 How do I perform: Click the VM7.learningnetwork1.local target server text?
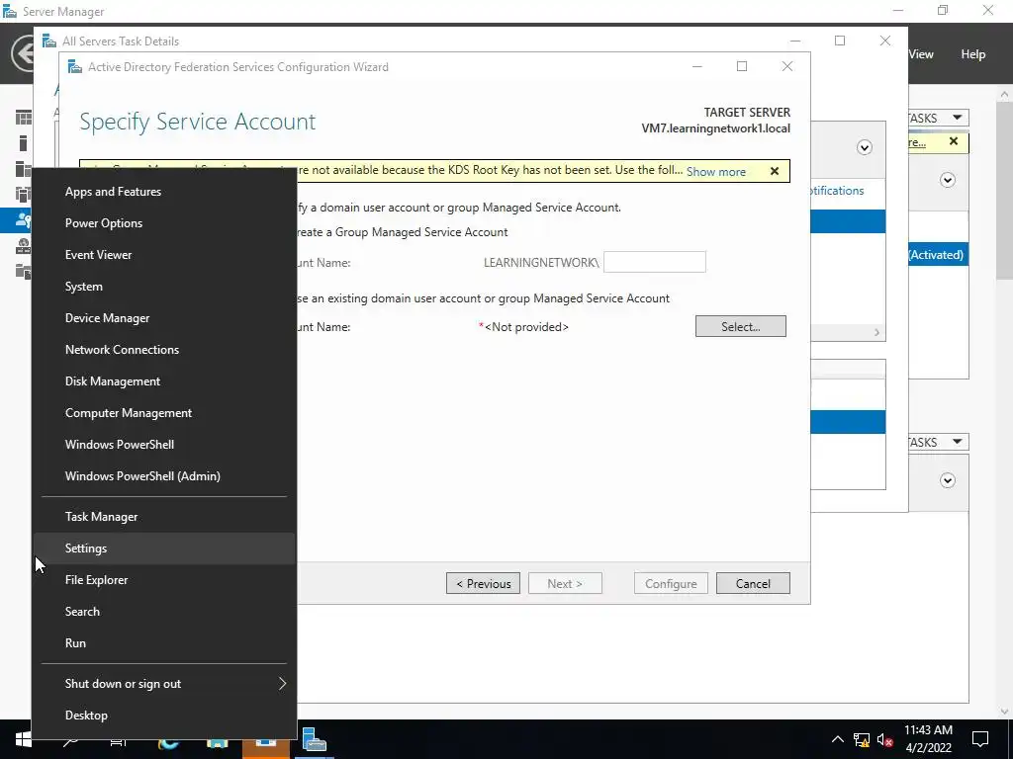pos(716,128)
